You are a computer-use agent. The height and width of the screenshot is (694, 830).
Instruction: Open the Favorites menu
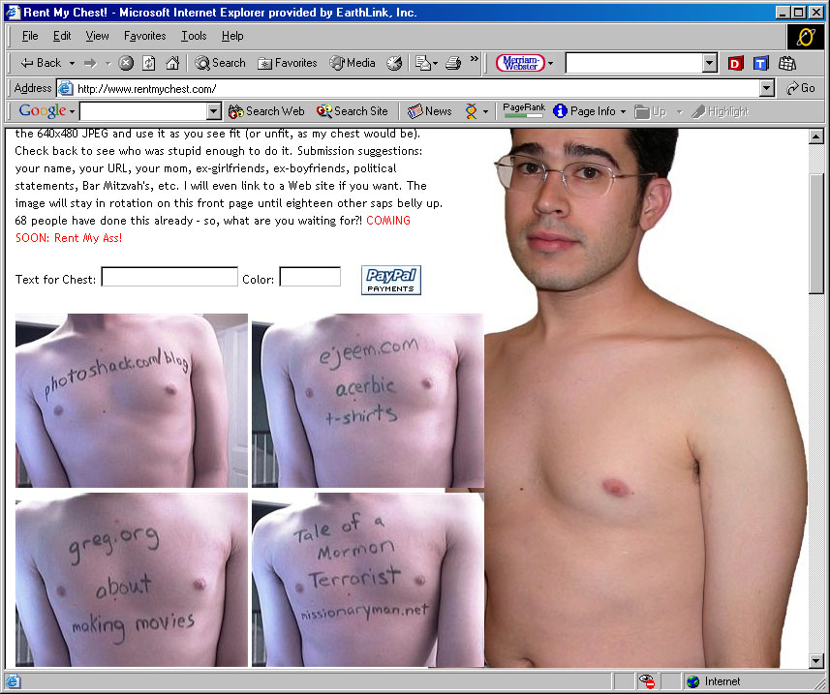coord(144,36)
